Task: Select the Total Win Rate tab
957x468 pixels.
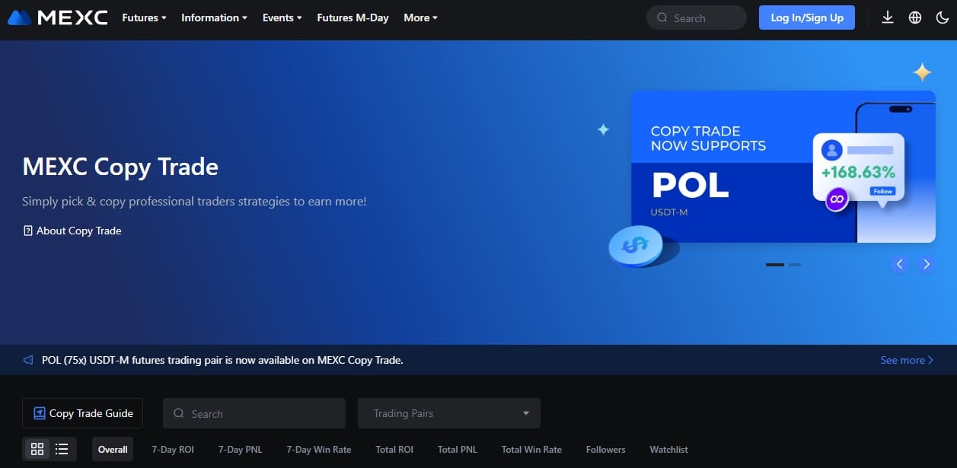Action: click(531, 450)
